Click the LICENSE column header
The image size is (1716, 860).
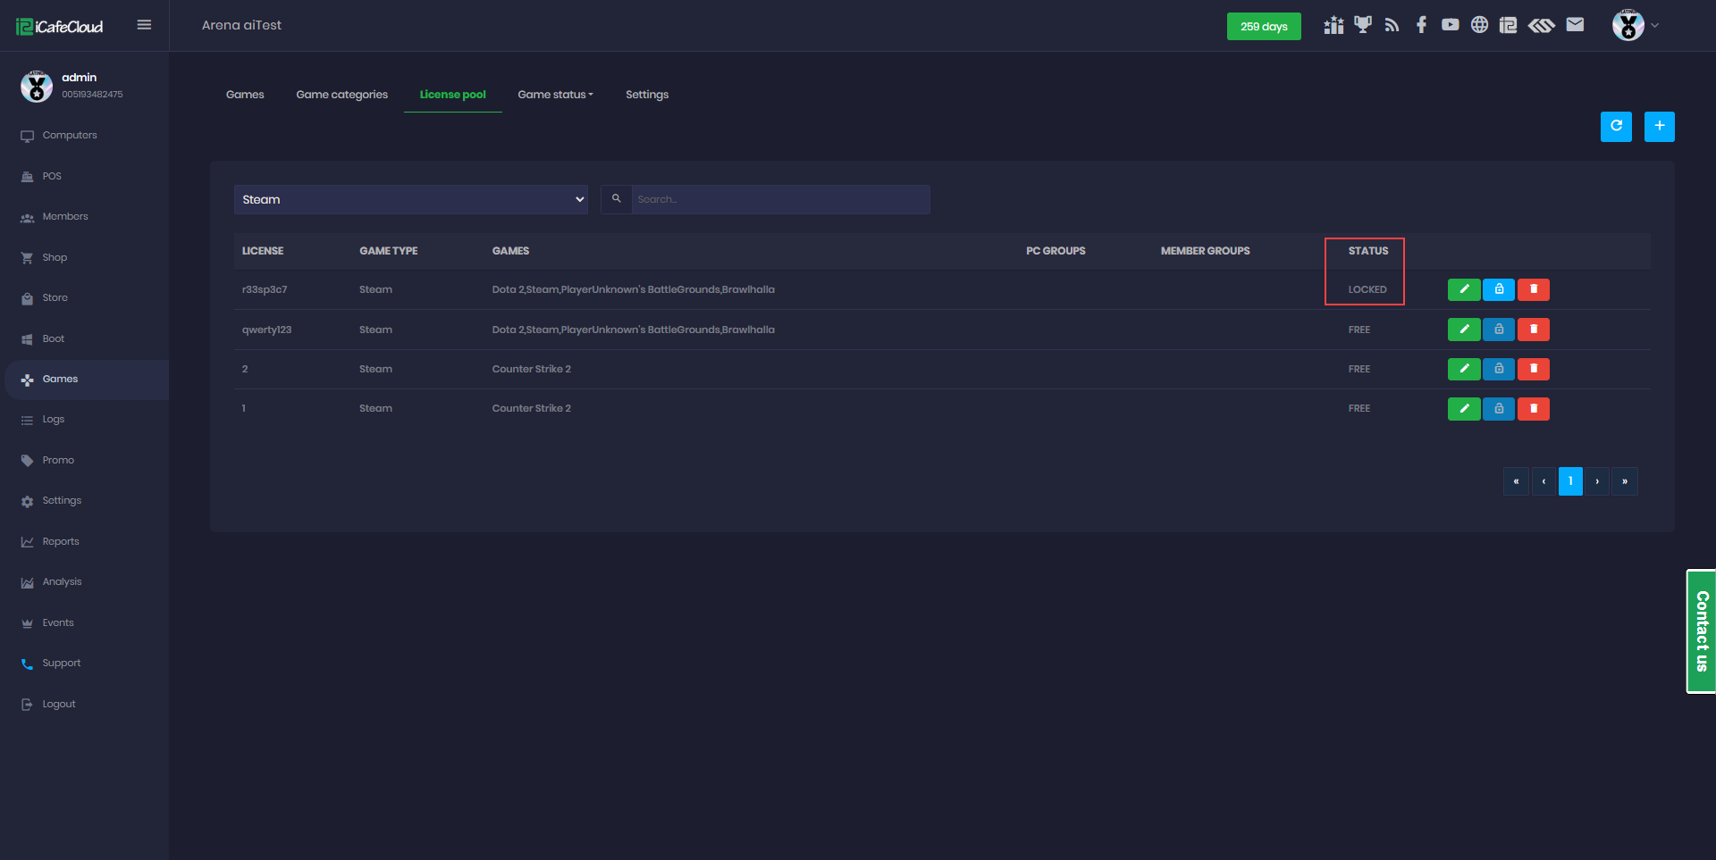[x=263, y=251]
